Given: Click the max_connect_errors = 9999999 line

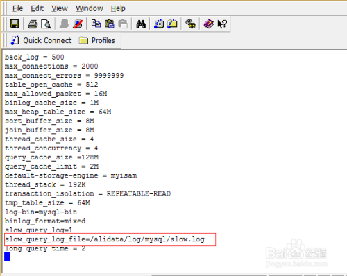Looking at the screenshot, I should pos(64,76).
